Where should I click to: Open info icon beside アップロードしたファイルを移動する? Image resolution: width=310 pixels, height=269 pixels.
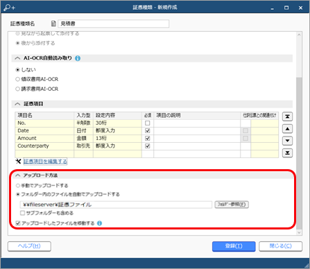(99, 223)
